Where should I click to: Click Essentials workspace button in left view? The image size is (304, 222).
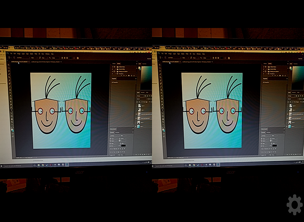coord(149,59)
